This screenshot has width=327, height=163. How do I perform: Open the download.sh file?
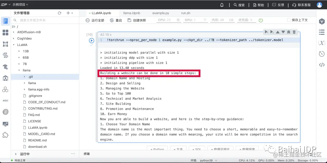click(x=37, y=147)
